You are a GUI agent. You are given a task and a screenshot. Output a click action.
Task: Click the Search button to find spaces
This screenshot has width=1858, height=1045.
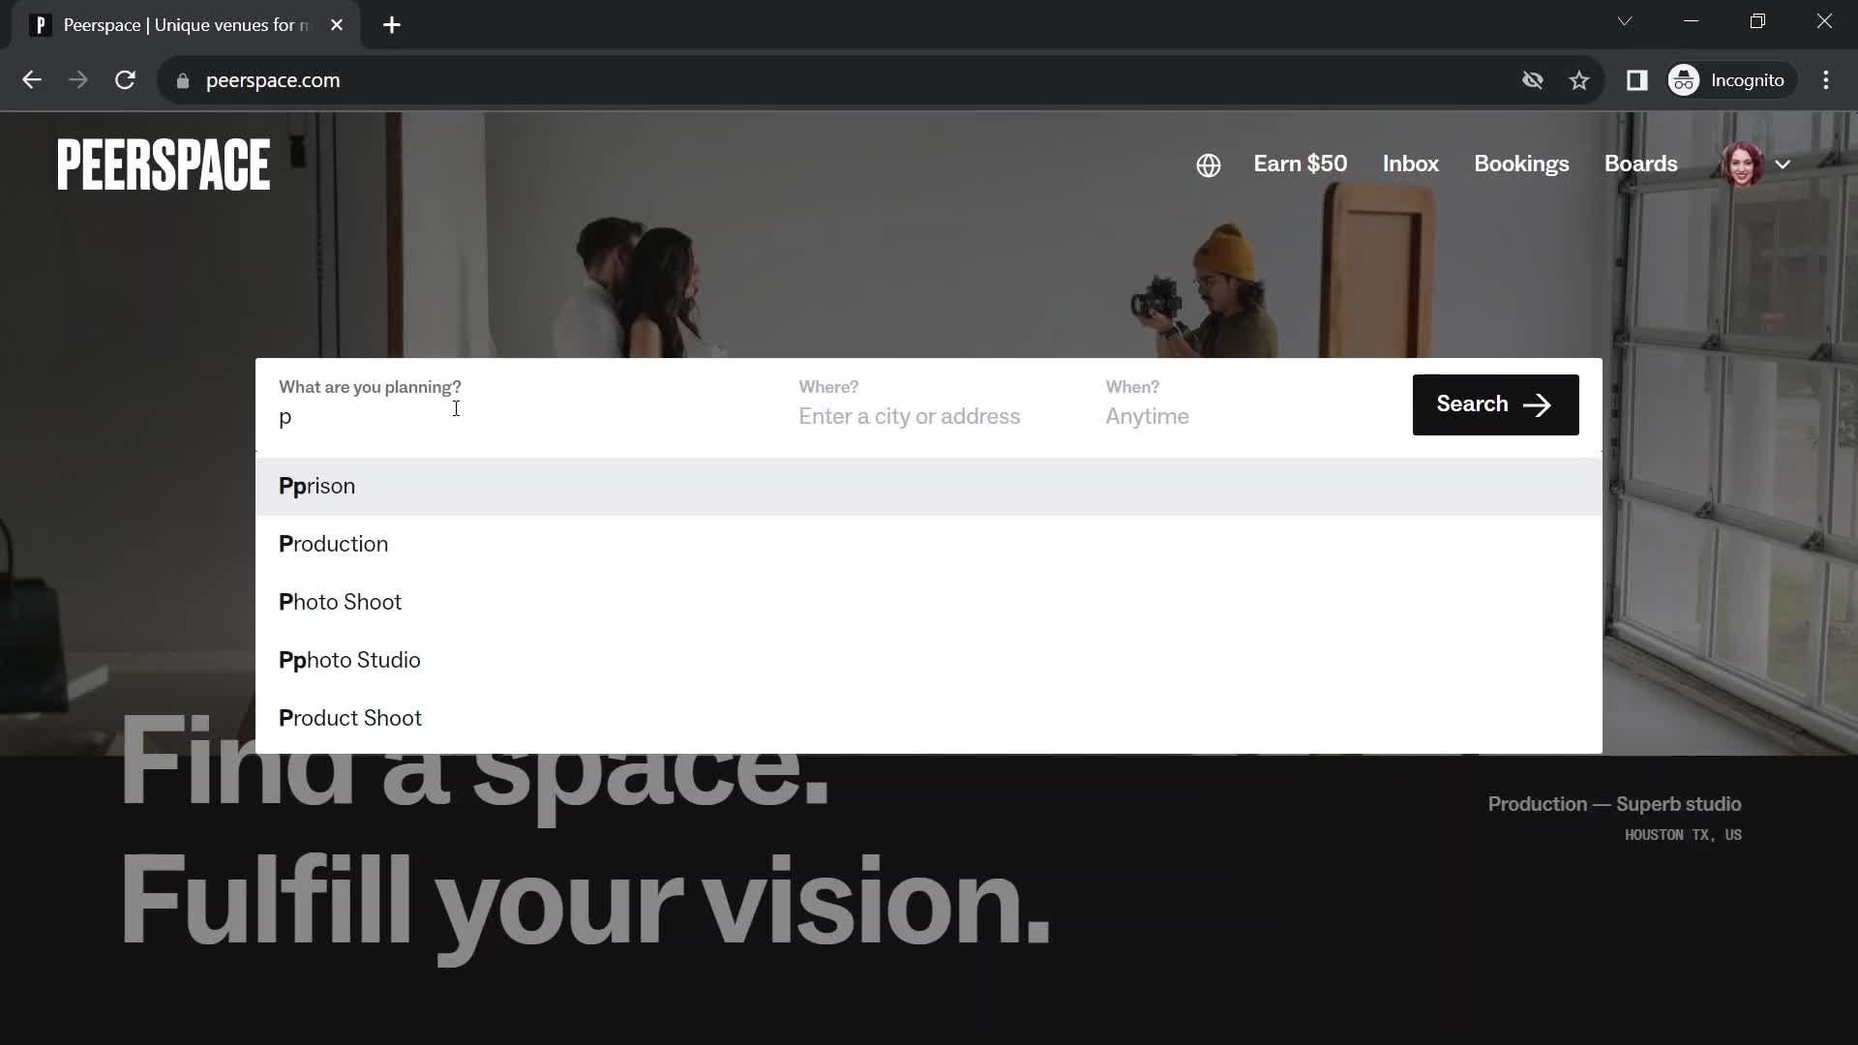[x=1497, y=404]
